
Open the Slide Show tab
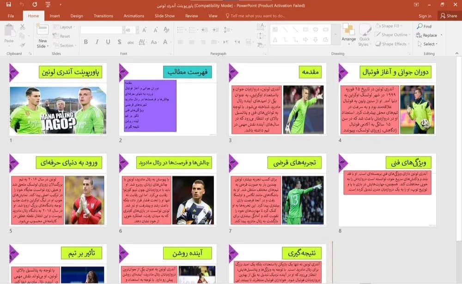[165, 16]
